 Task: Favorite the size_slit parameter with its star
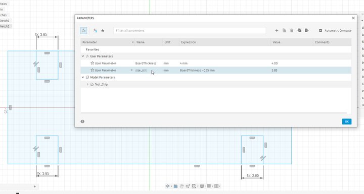click(x=92, y=70)
